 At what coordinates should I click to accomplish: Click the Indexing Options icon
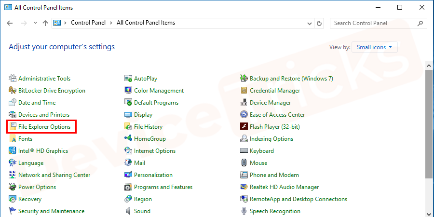coord(244,139)
